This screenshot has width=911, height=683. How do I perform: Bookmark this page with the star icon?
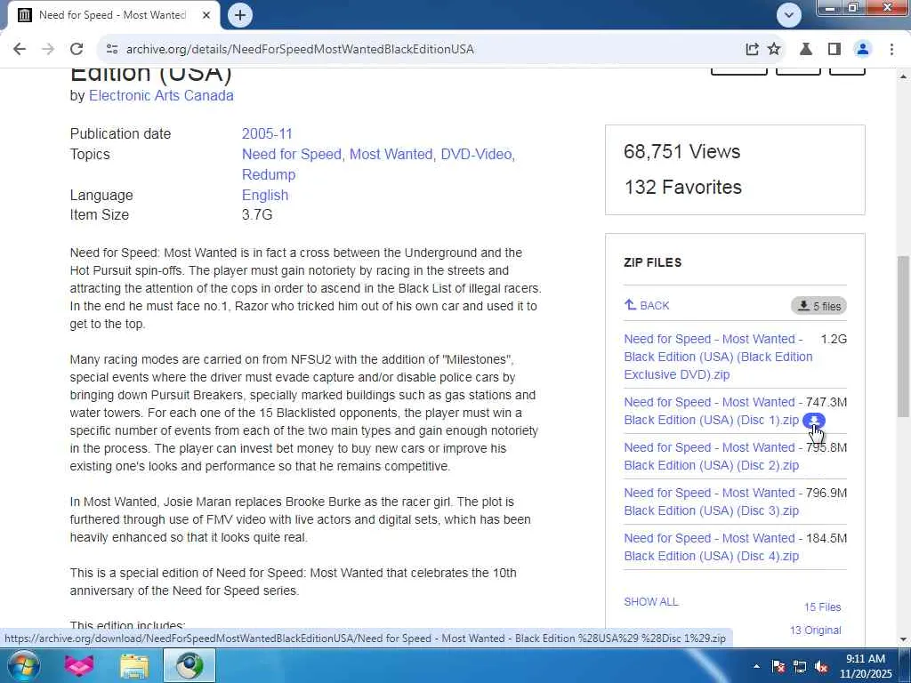774,50
